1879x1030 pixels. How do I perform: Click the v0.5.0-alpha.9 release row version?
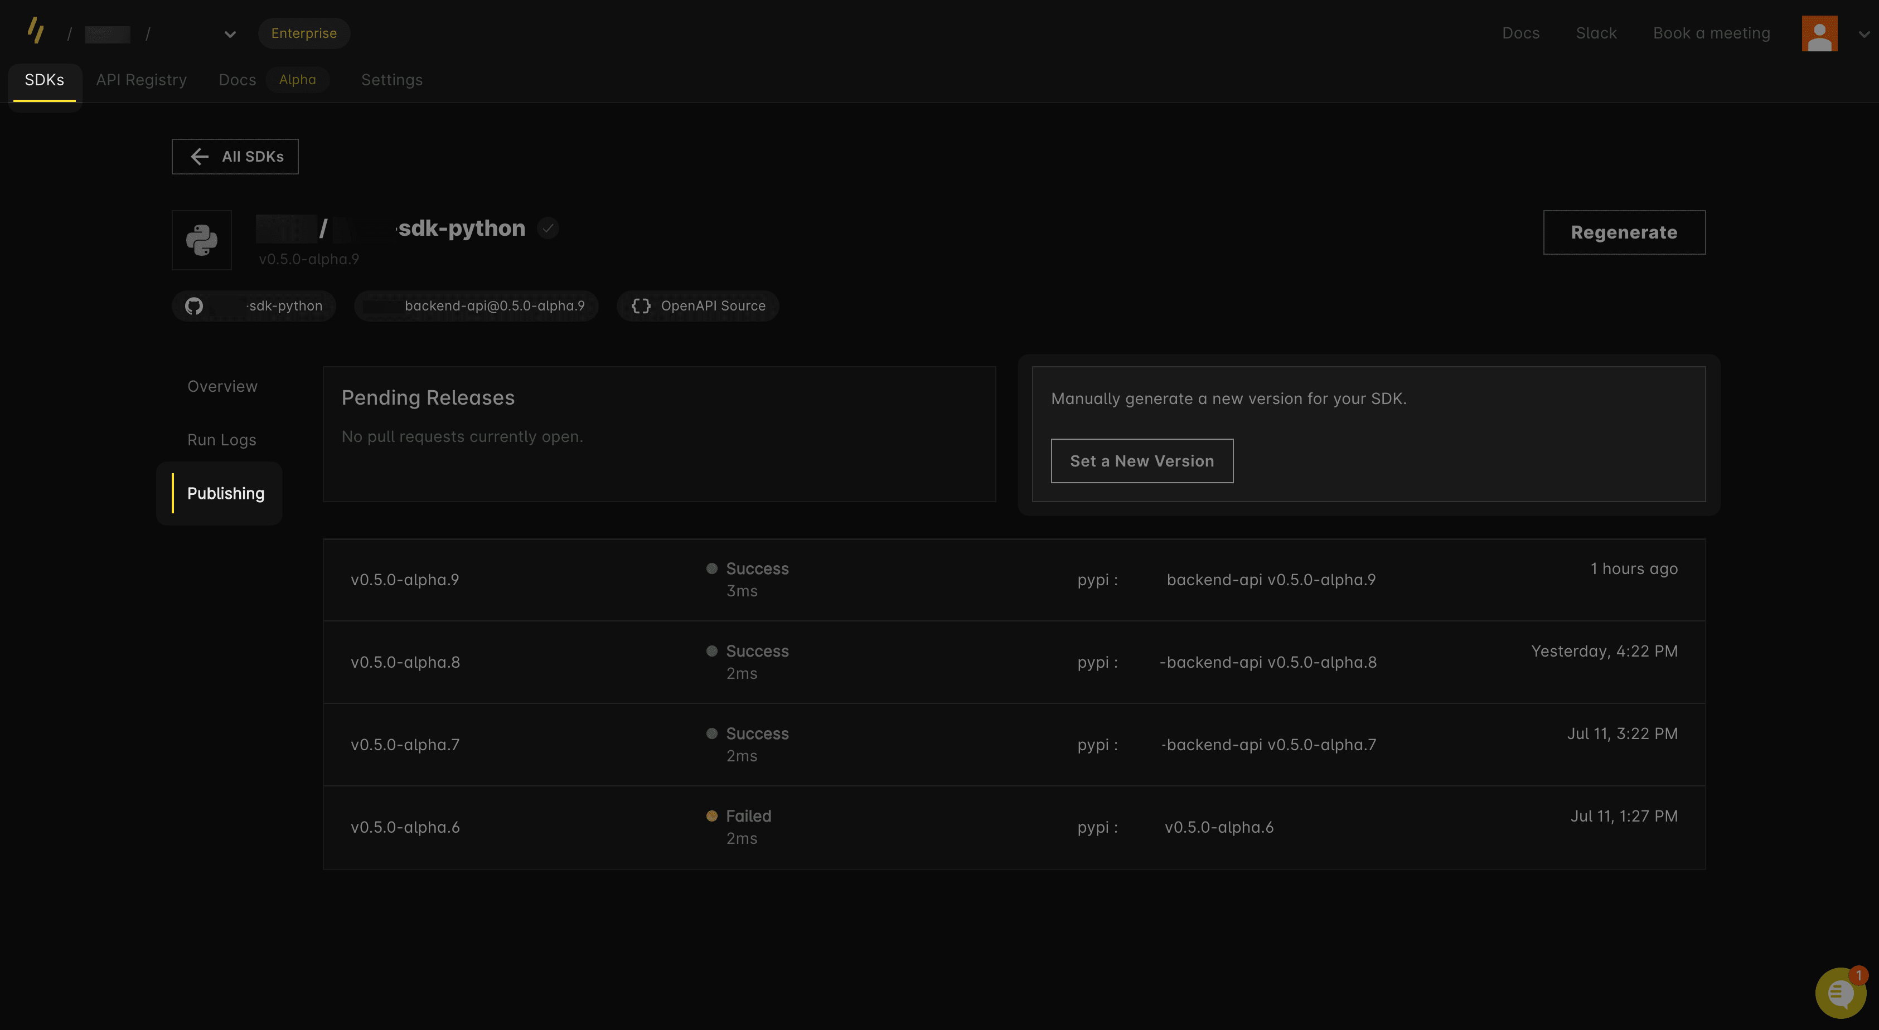[405, 580]
